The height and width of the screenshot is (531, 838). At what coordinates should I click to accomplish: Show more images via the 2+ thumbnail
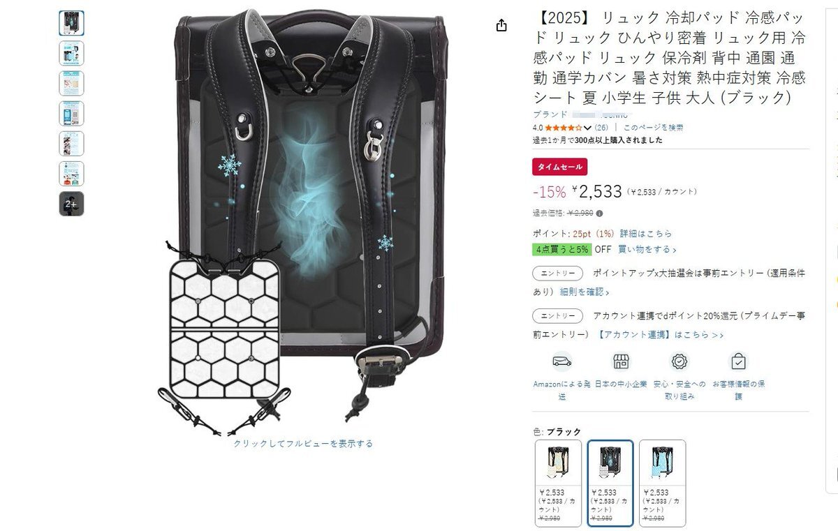(71, 204)
